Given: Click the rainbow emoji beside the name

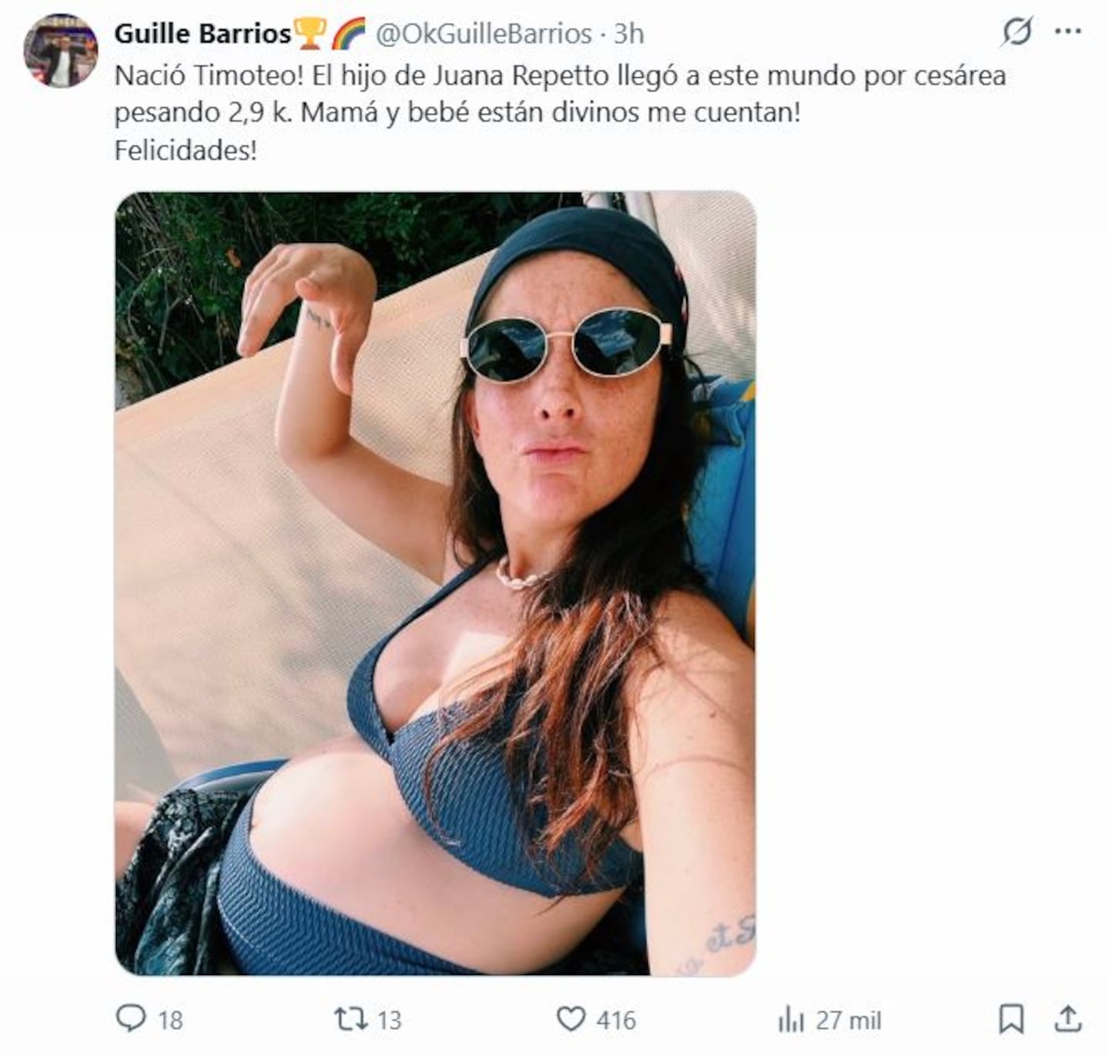Looking at the screenshot, I should (349, 33).
